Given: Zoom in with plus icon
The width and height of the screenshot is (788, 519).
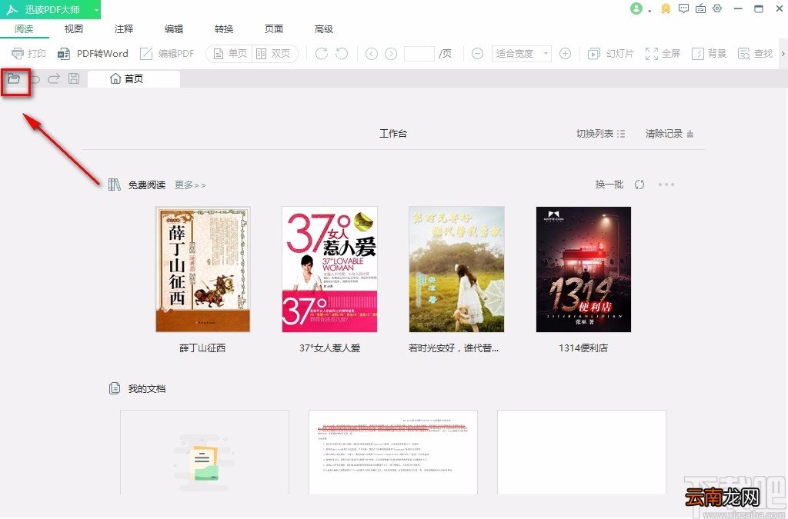Looking at the screenshot, I should click(566, 53).
